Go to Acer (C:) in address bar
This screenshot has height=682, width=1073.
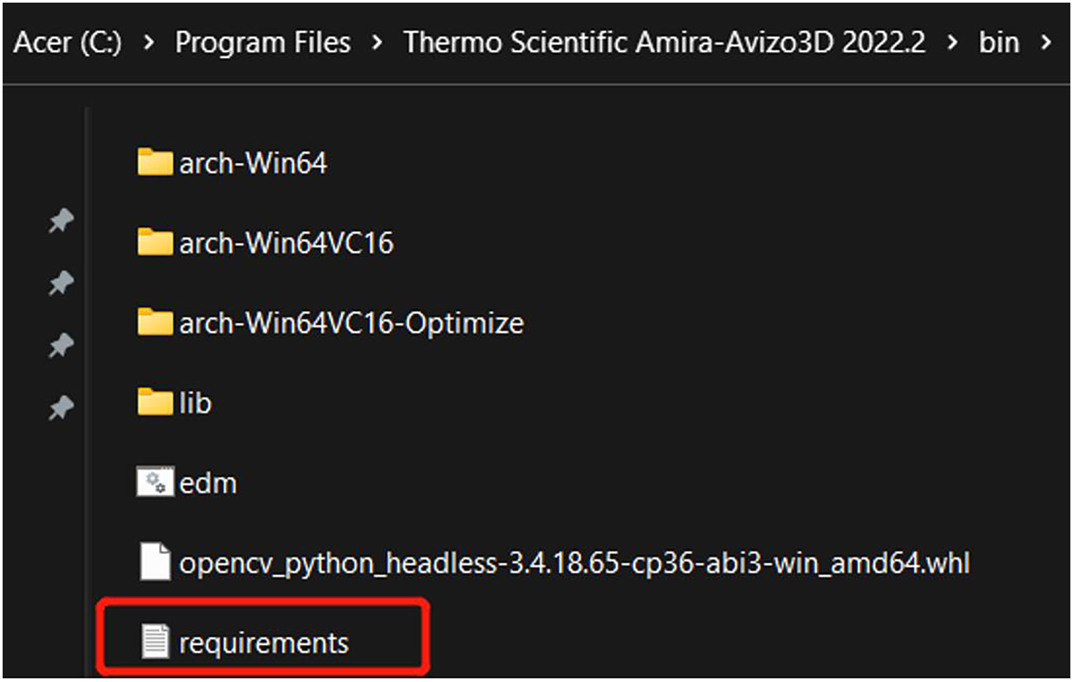click(67, 43)
